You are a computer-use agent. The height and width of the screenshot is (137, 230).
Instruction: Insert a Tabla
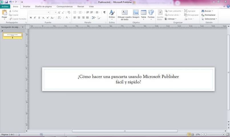[x=144, y=15]
